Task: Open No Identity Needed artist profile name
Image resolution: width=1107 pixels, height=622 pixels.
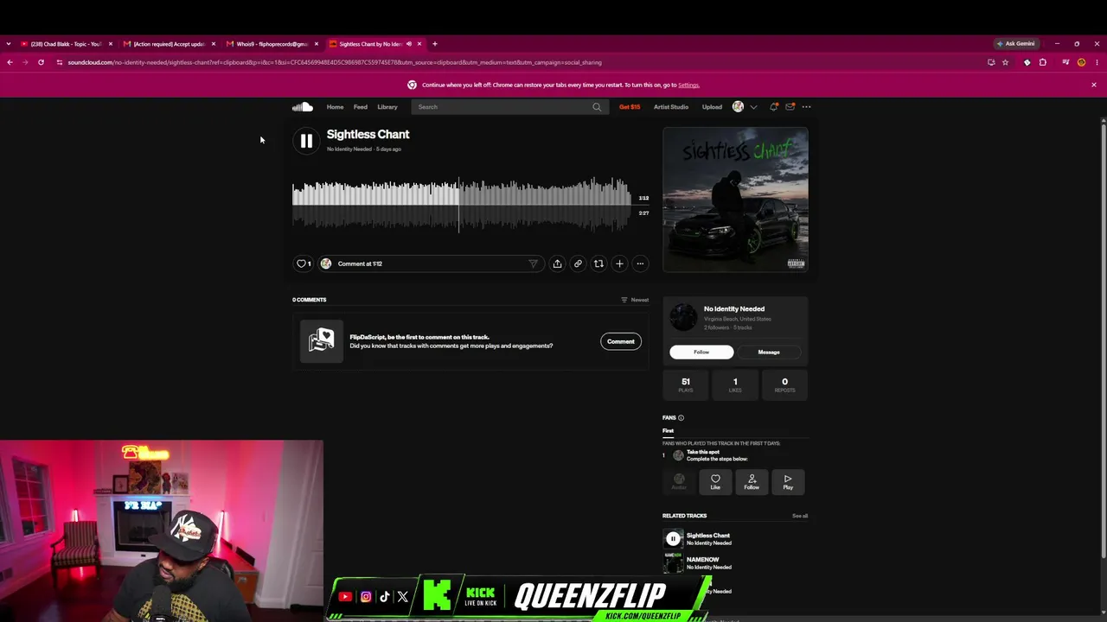Action: tap(734, 308)
